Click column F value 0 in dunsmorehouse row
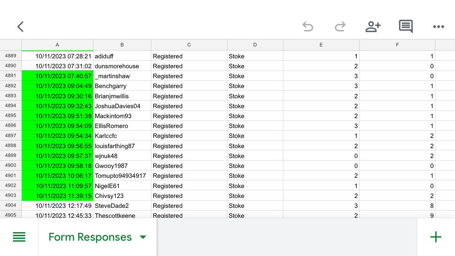 tap(397, 66)
